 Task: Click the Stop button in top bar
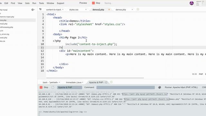(96, 3)
